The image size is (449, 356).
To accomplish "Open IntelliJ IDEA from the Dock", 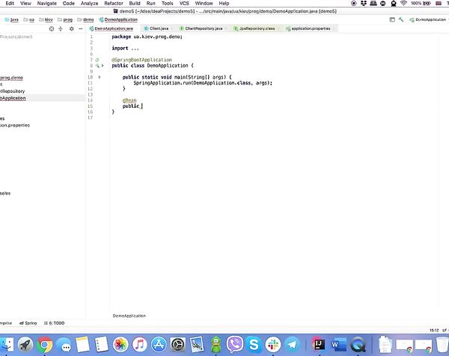I will pyautogui.click(x=318, y=344).
